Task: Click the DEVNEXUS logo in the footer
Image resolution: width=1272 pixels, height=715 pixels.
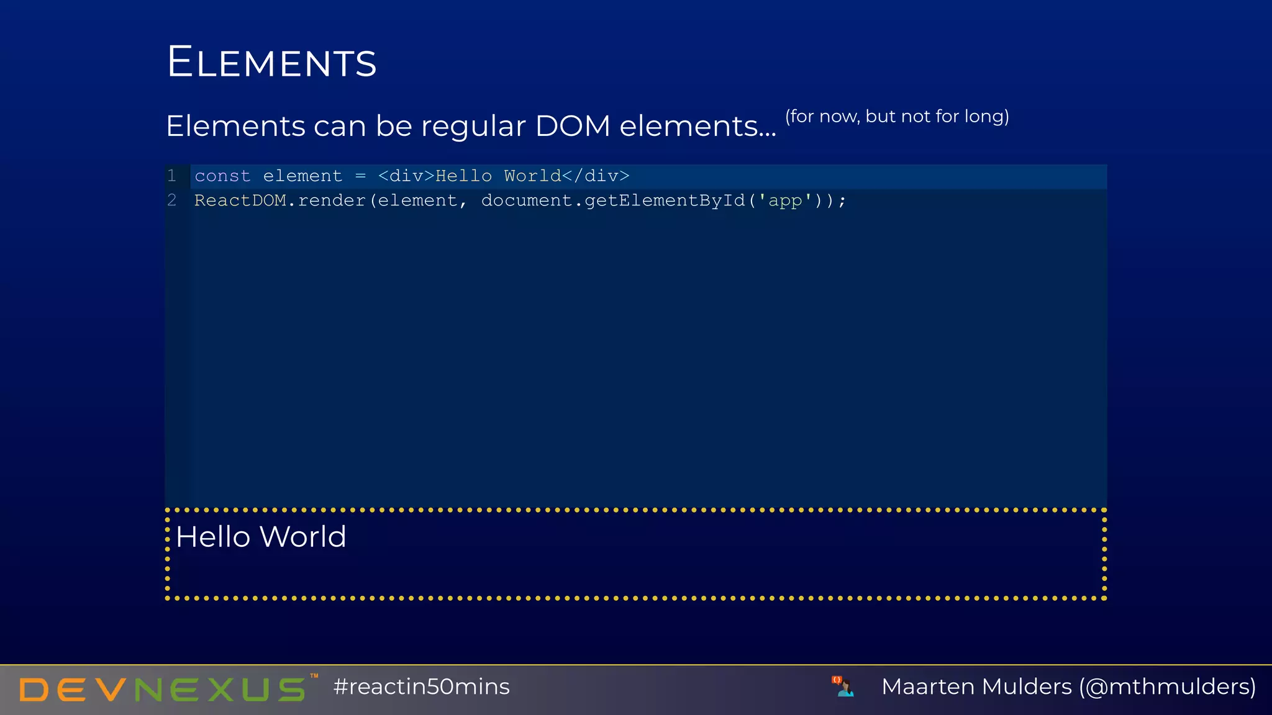Action: tap(169, 688)
